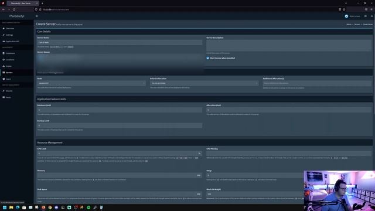Open the Firefox menu icon at the top right

coord(371,9)
